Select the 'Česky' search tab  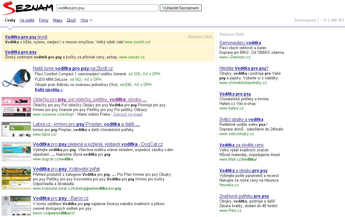pyautogui.click(x=10, y=20)
